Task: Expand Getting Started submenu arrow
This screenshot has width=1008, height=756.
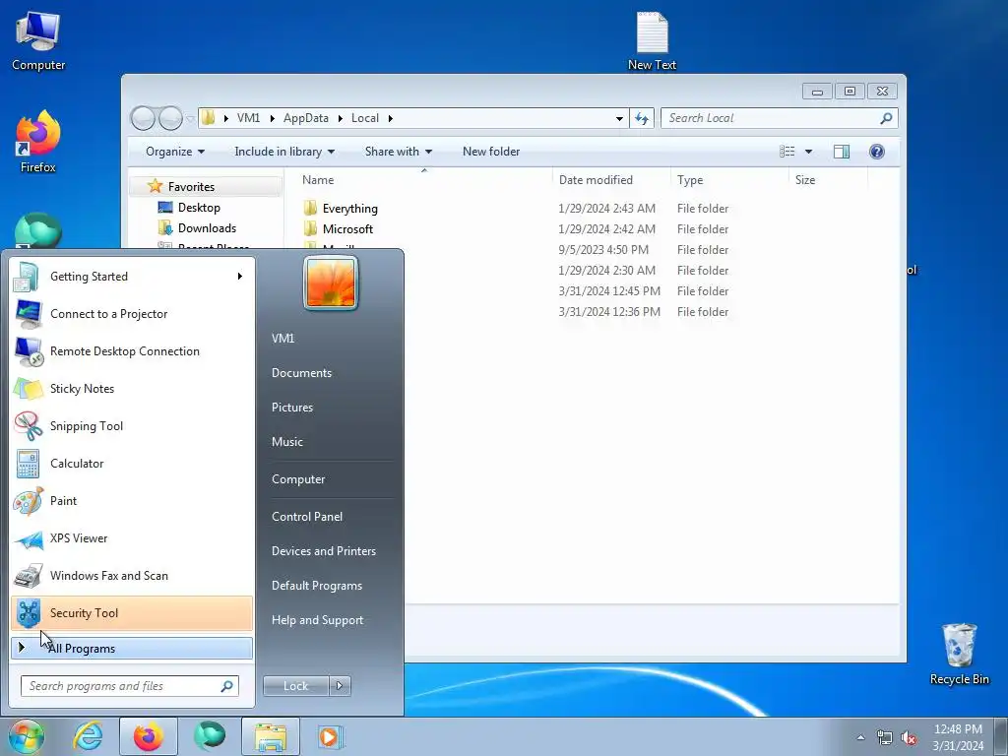Action: click(240, 277)
